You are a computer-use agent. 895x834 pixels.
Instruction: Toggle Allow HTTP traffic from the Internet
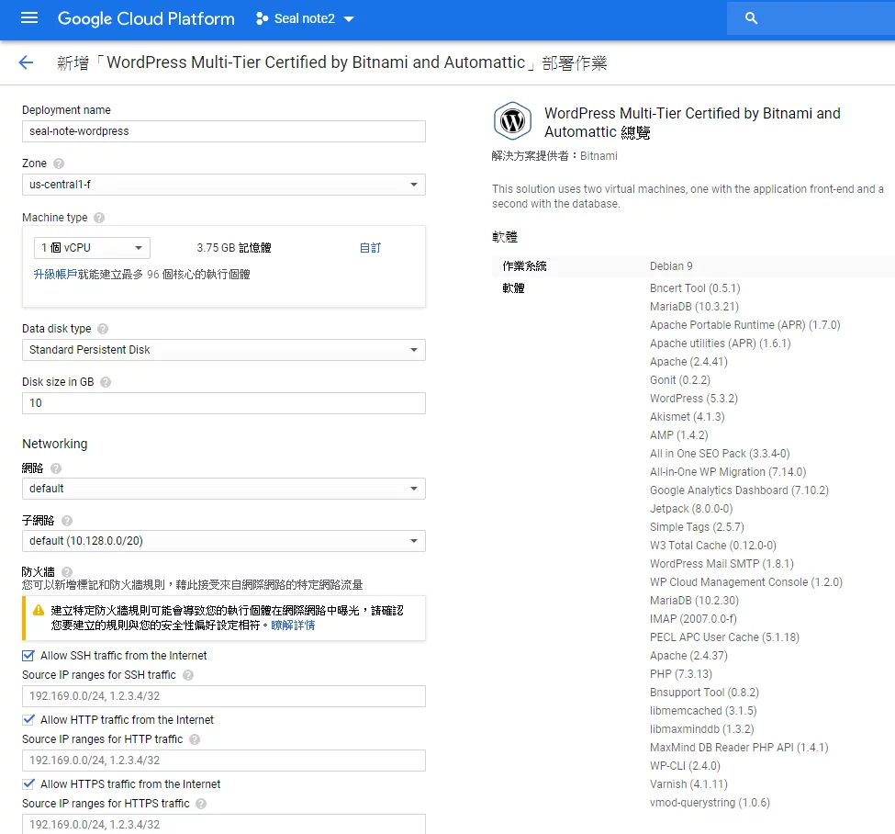[x=28, y=720]
